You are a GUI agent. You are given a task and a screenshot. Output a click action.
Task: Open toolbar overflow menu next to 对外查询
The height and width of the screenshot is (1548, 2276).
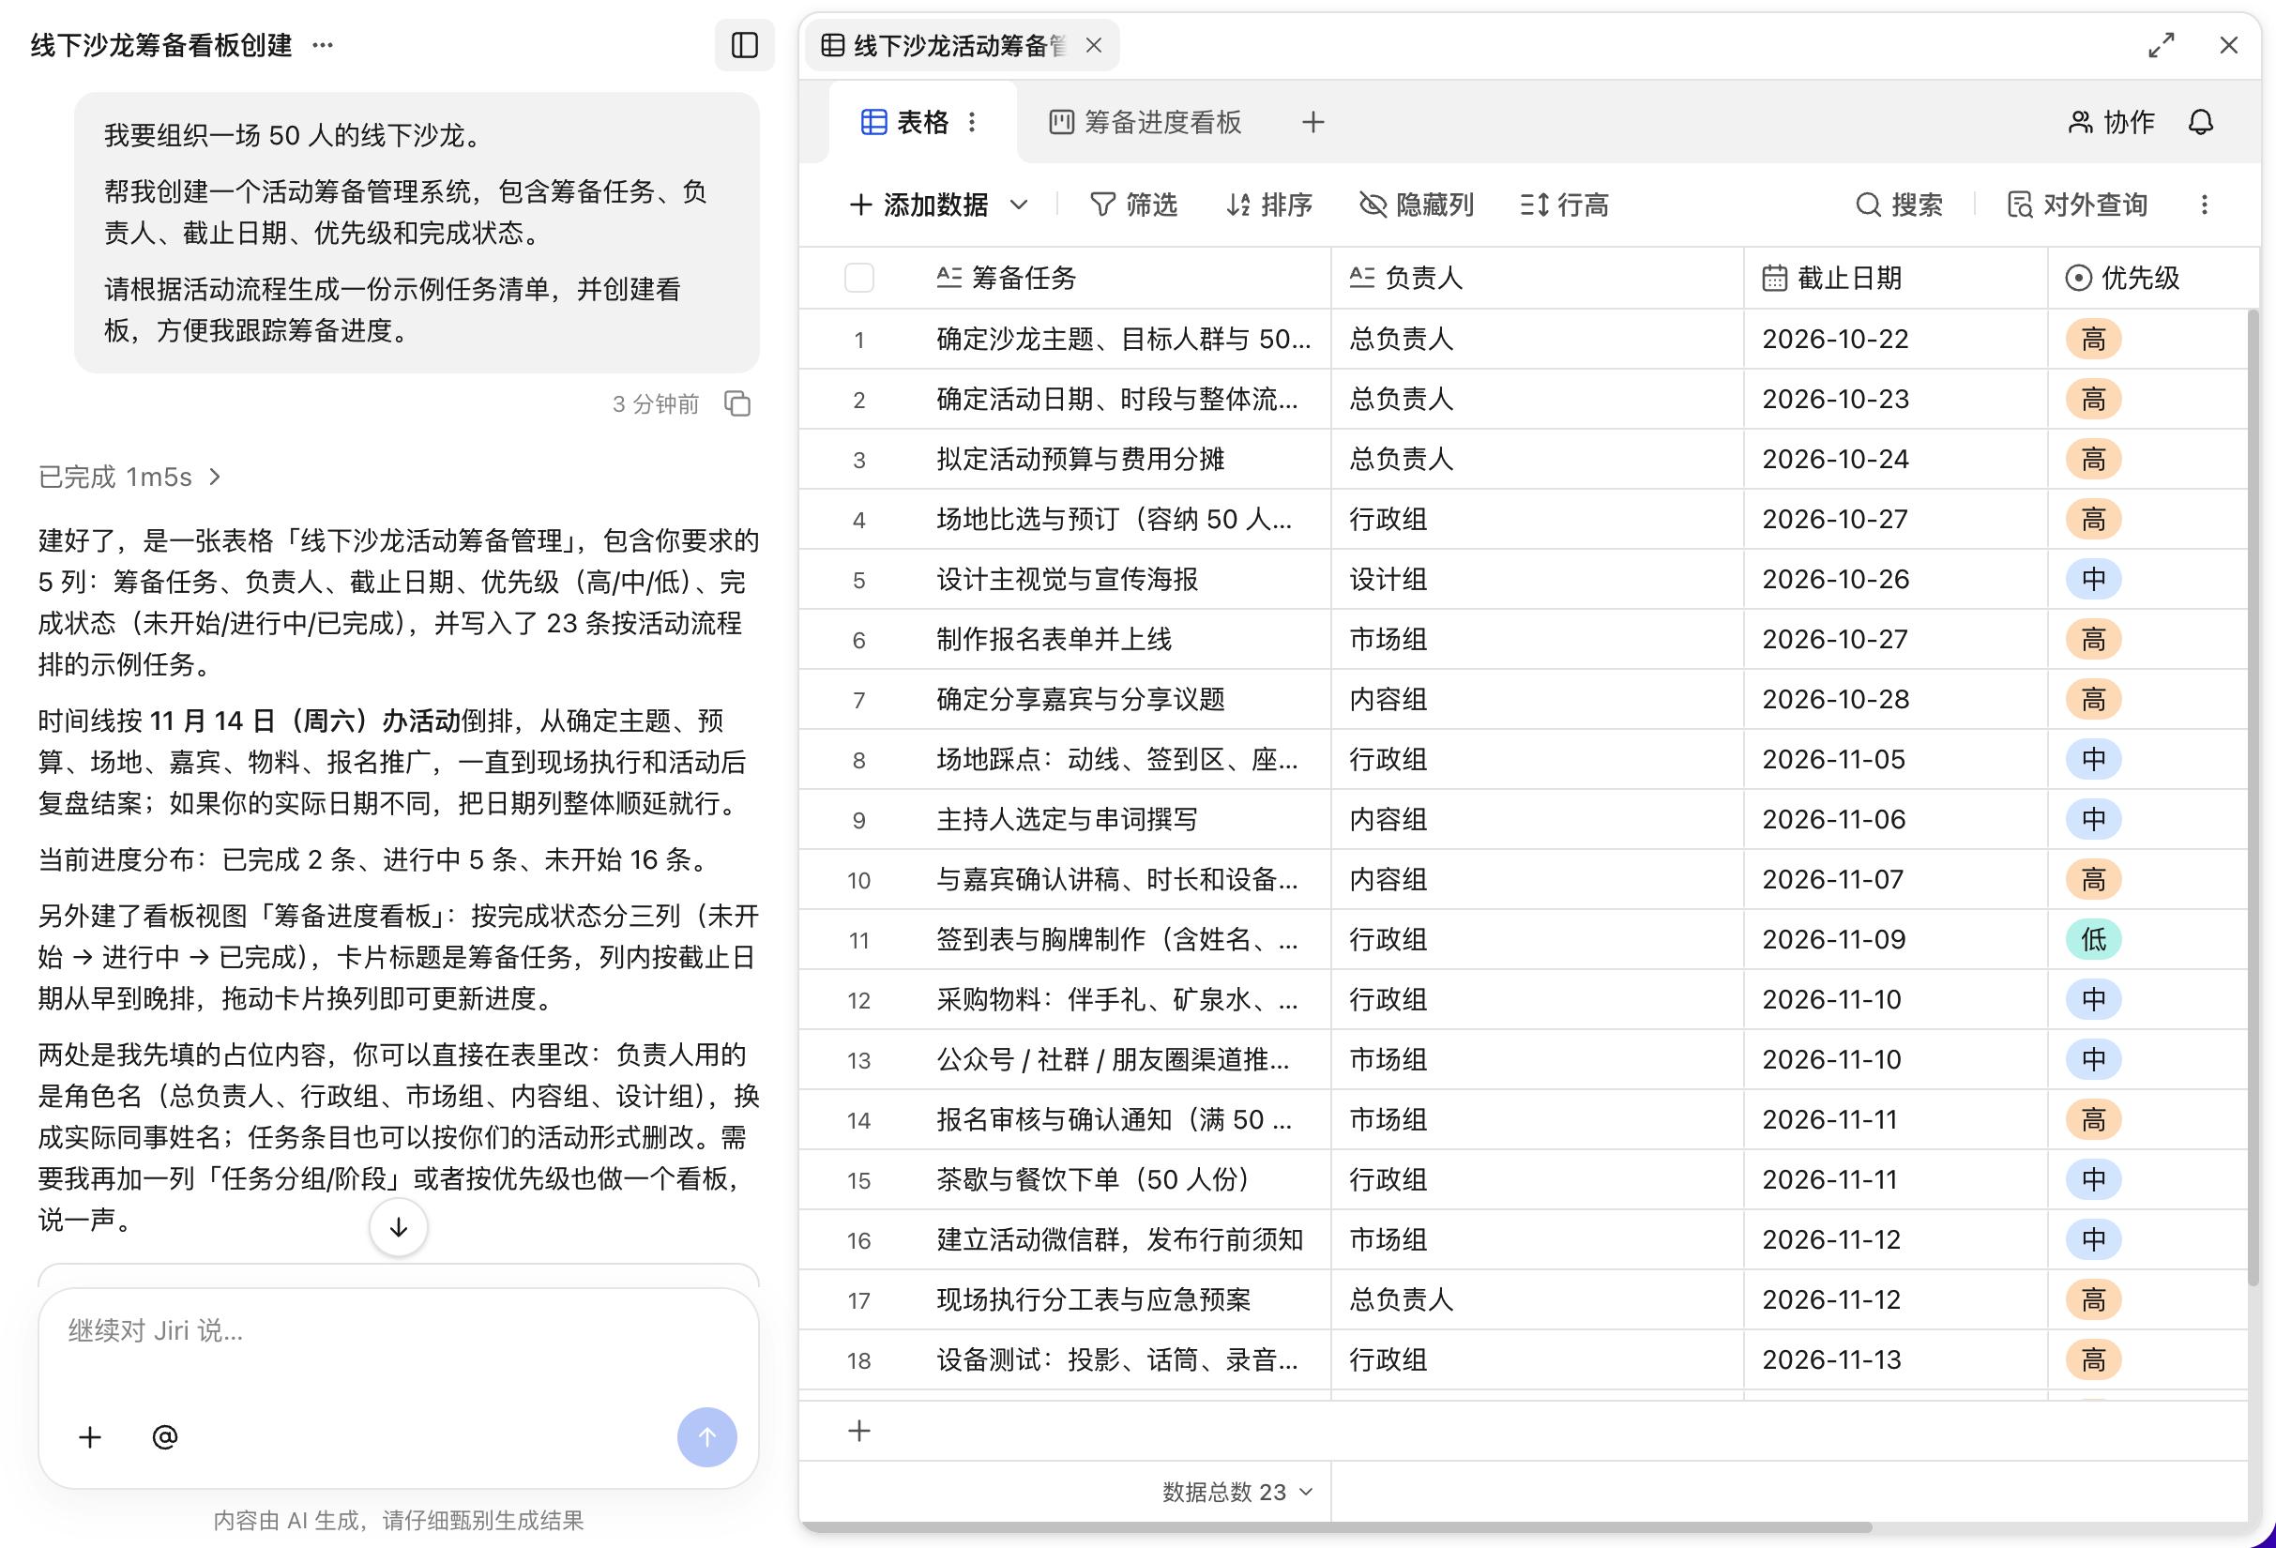click(x=2205, y=204)
